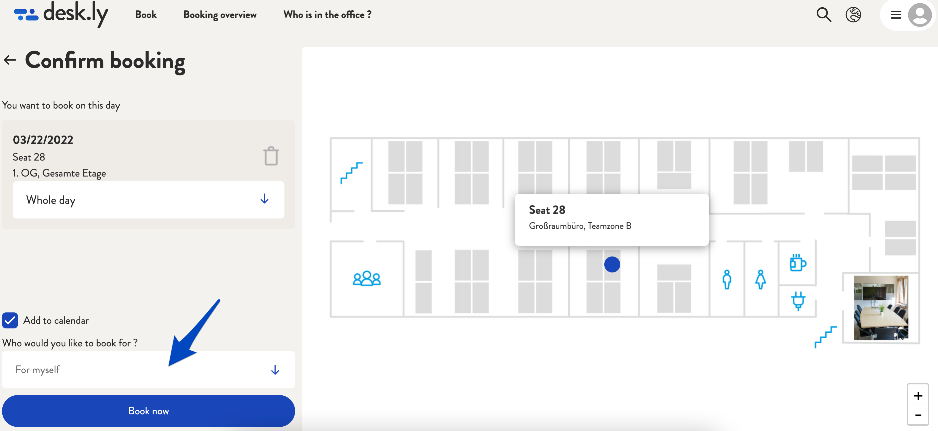Image resolution: width=938 pixels, height=431 pixels.
Task: Click the search icon in the navbar
Action: tap(824, 15)
